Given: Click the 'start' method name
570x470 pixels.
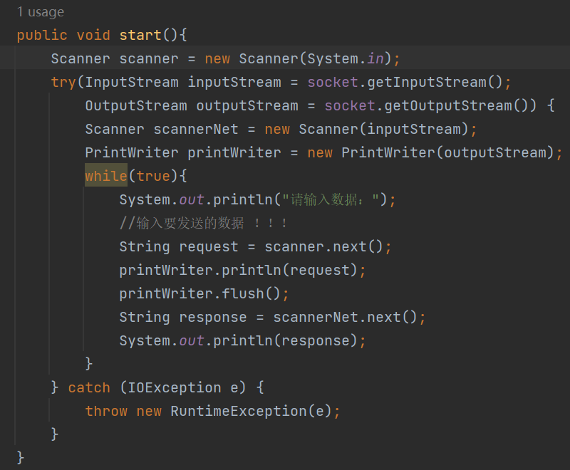Looking at the screenshot, I should [140, 35].
